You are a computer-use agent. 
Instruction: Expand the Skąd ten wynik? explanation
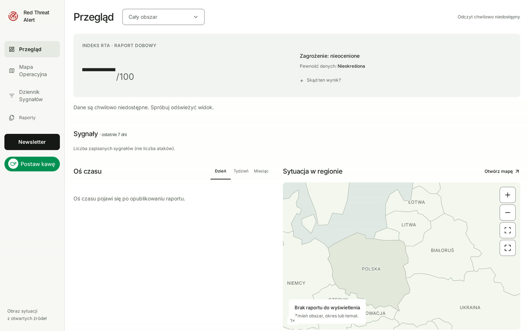tap(320, 80)
